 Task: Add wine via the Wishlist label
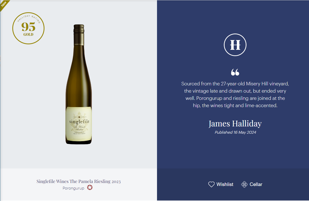pyautogui.click(x=225, y=184)
